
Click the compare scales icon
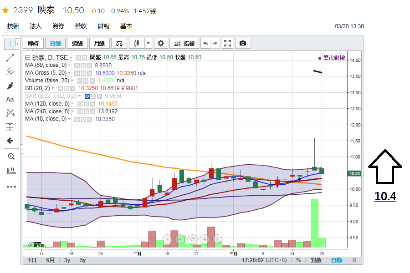click(x=119, y=43)
